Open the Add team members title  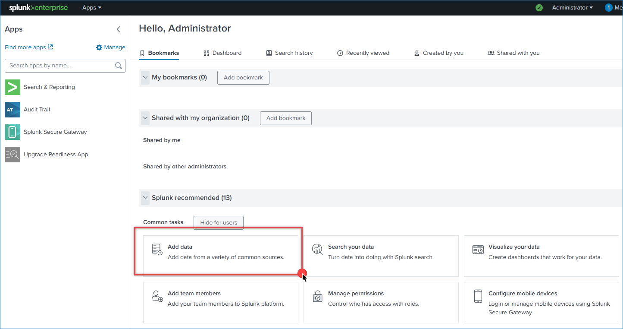point(194,294)
